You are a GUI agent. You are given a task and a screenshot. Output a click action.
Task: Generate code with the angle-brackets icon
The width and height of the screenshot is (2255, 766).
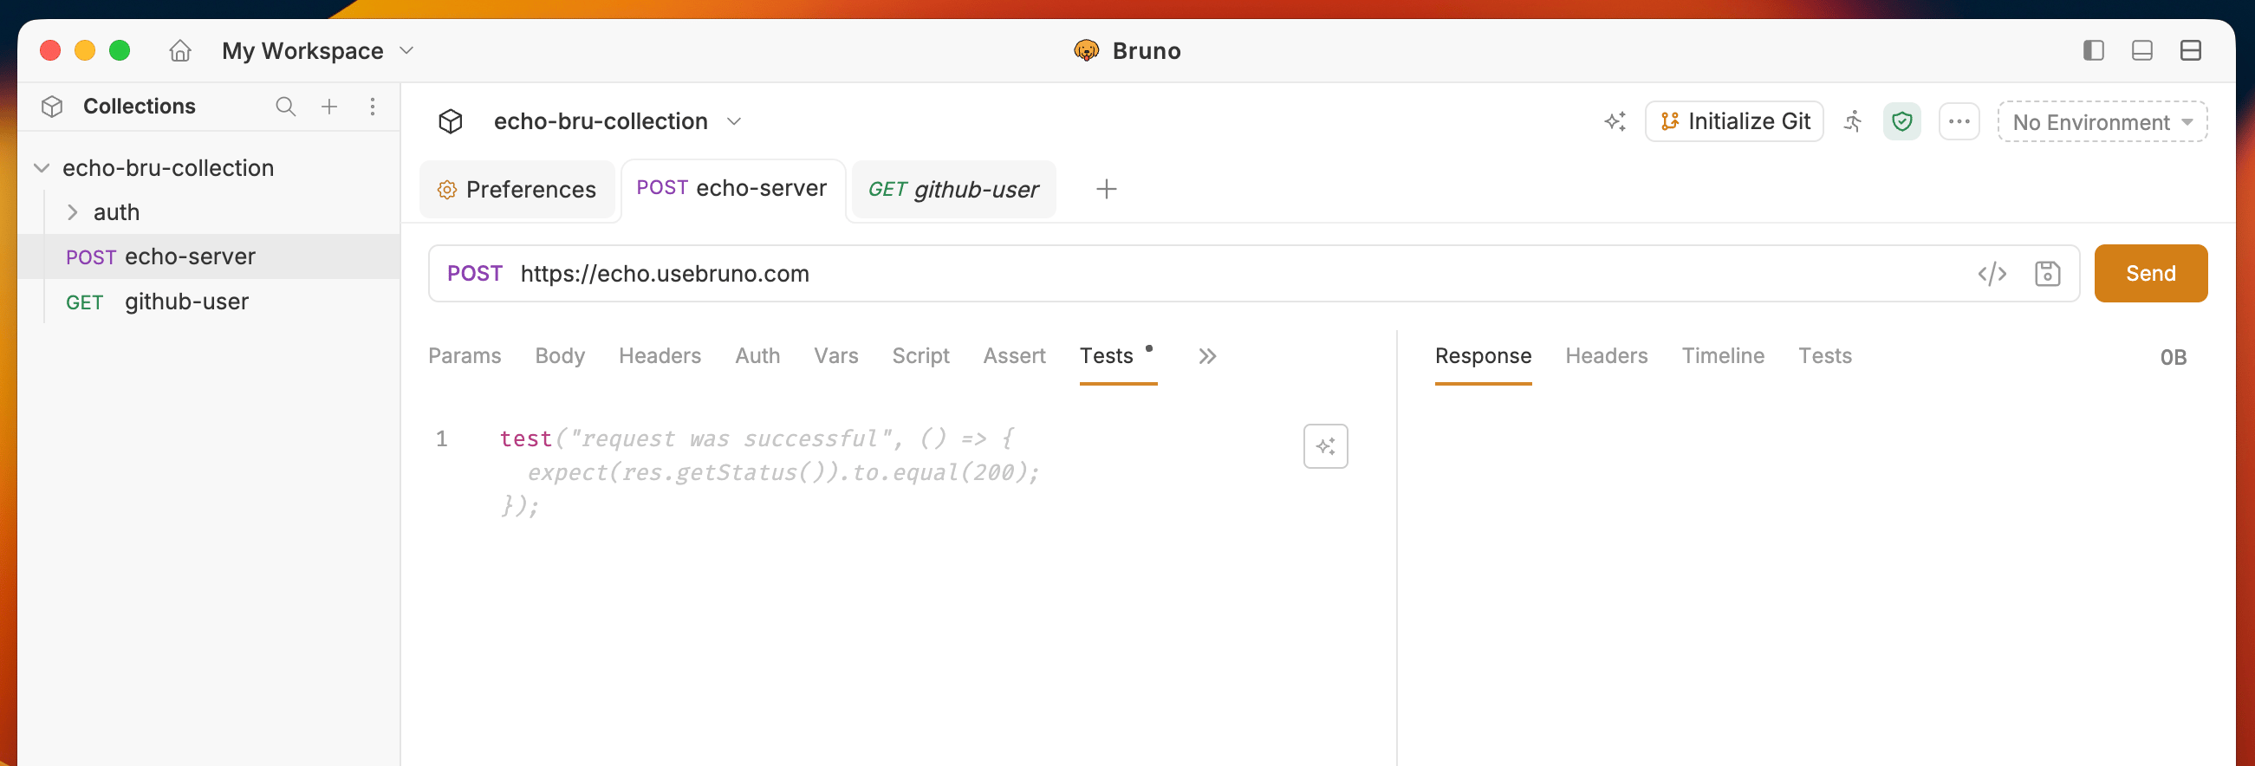[1992, 274]
